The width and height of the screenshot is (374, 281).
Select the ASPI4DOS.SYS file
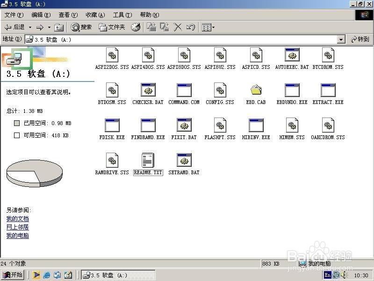pyautogui.click(x=148, y=55)
